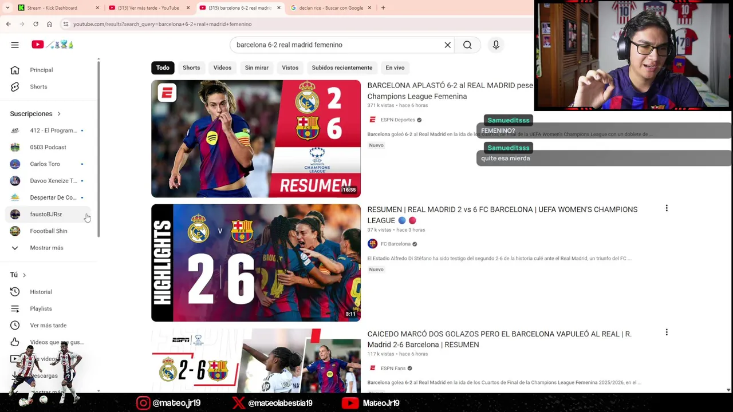Select Subidos recientemente filter chip
This screenshot has height=412, width=733.
[342, 68]
